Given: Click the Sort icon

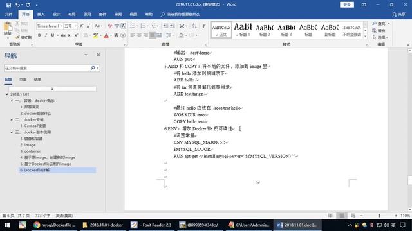Looking at the screenshot, I should tap(194, 26).
